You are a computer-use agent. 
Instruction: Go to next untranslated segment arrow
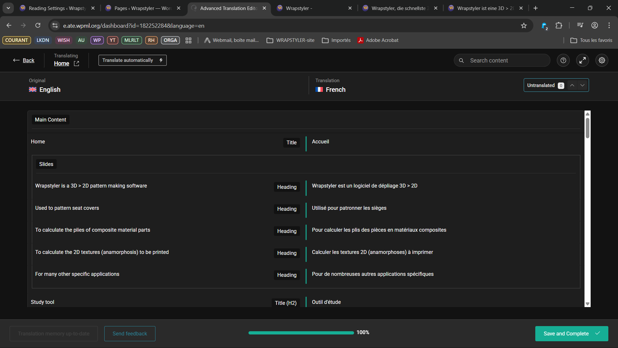click(x=582, y=85)
